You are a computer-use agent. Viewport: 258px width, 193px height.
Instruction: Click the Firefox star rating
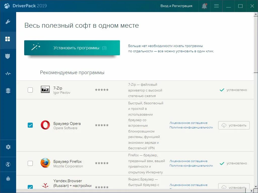pos(102,163)
